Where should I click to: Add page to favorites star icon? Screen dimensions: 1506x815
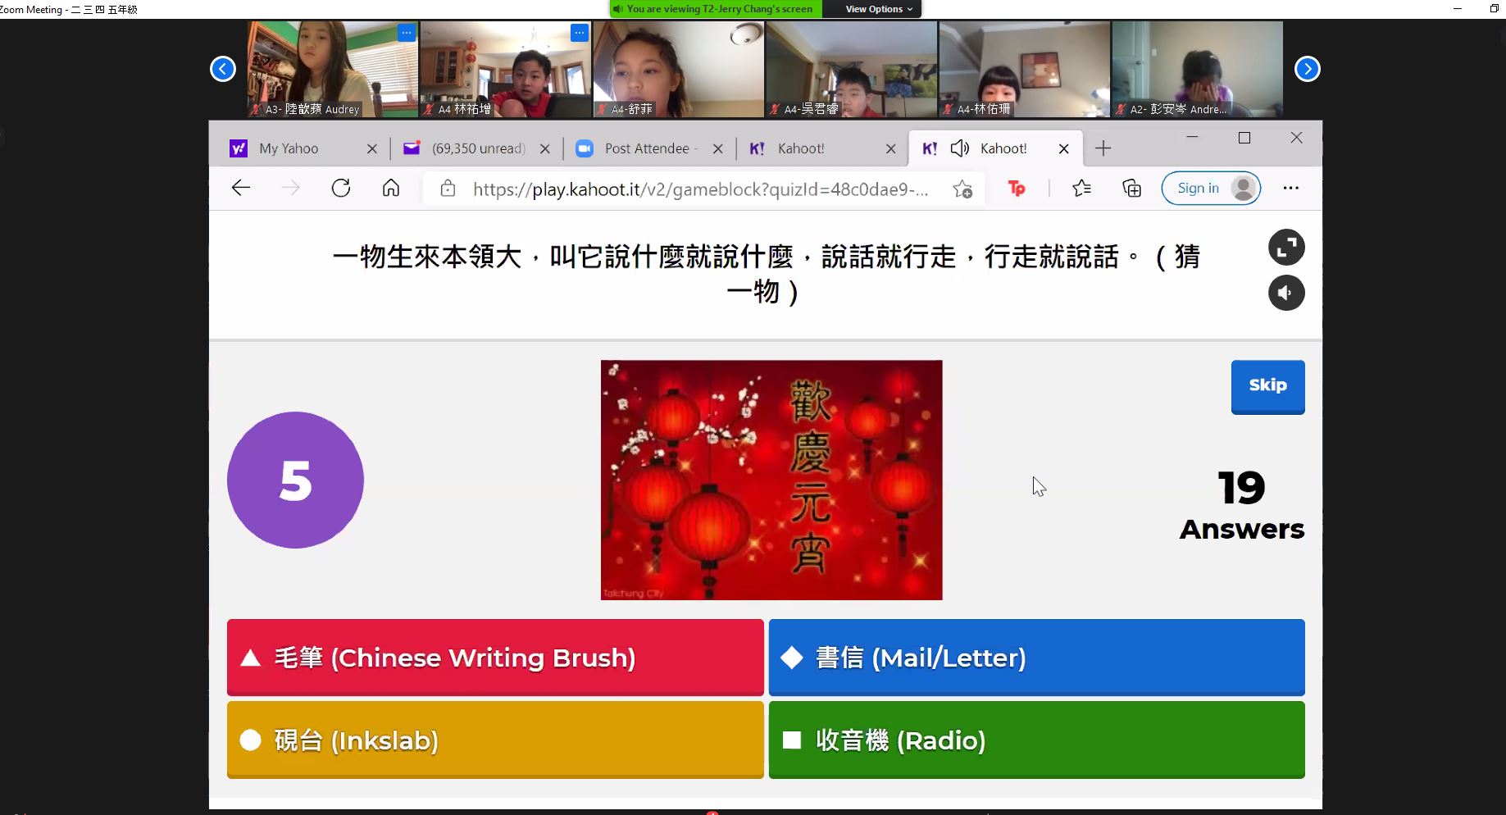pos(962,189)
